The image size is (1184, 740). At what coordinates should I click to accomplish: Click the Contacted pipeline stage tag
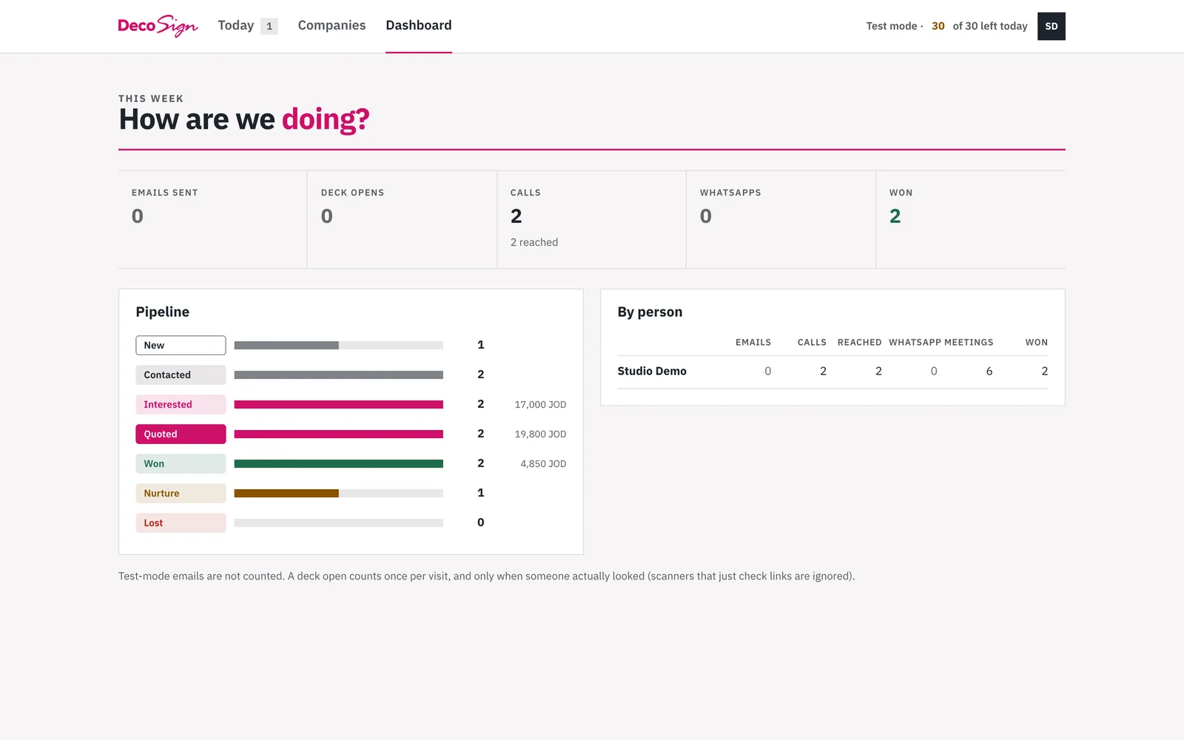(x=181, y=374)
